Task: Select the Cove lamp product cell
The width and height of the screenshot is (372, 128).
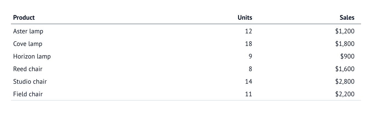Action: tap(28, 44)
